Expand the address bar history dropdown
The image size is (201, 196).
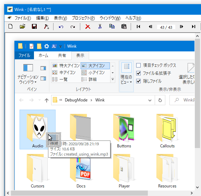150,100
